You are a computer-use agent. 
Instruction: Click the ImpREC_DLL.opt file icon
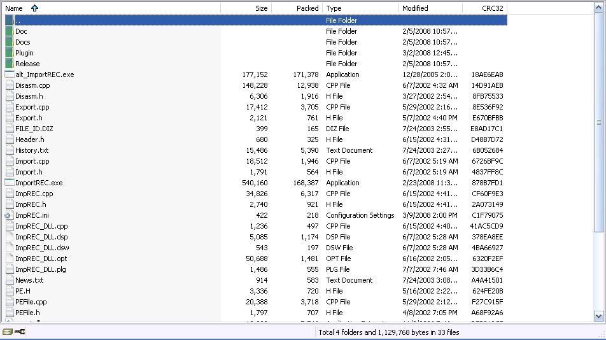10,259
